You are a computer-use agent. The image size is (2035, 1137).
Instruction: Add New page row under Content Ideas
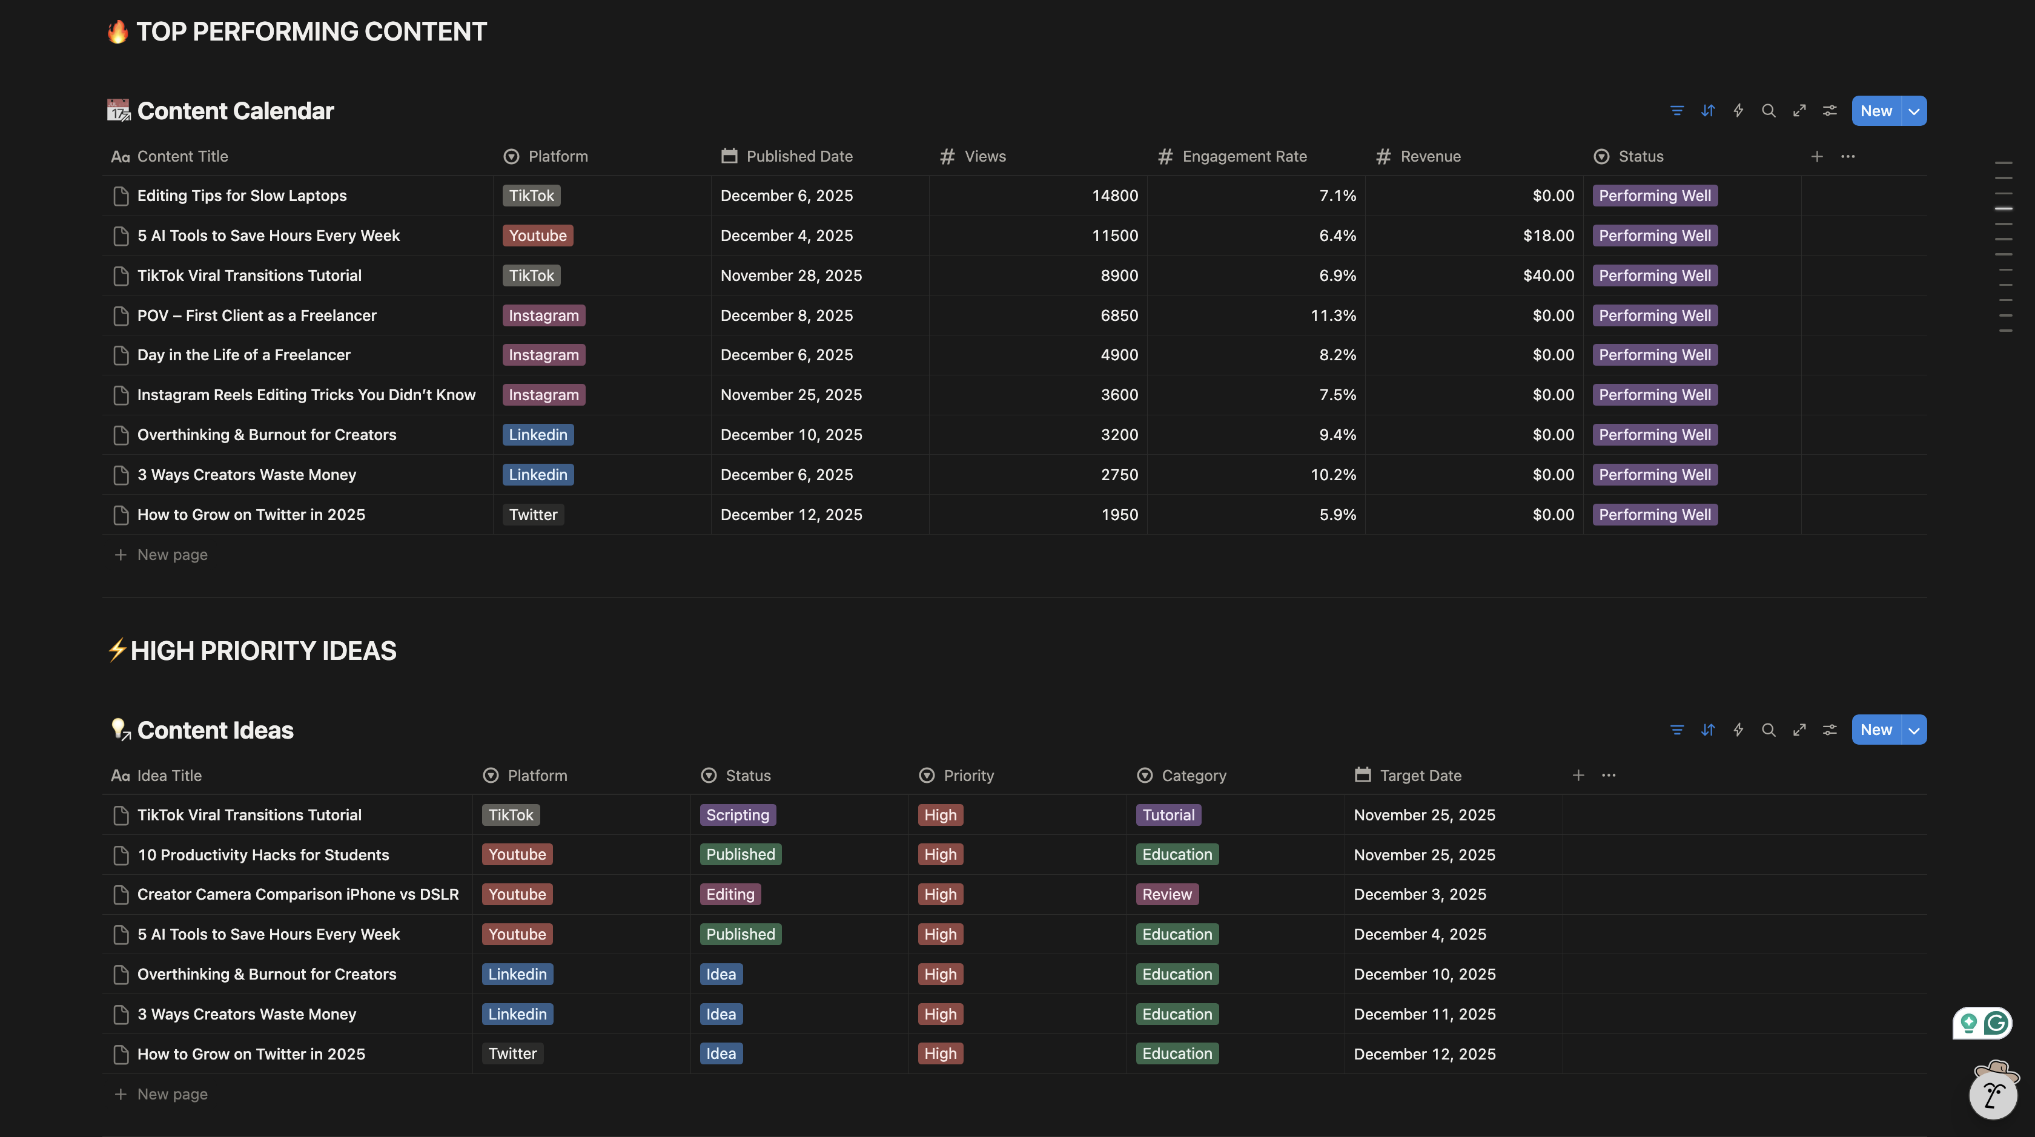(x=171, y=1093)
